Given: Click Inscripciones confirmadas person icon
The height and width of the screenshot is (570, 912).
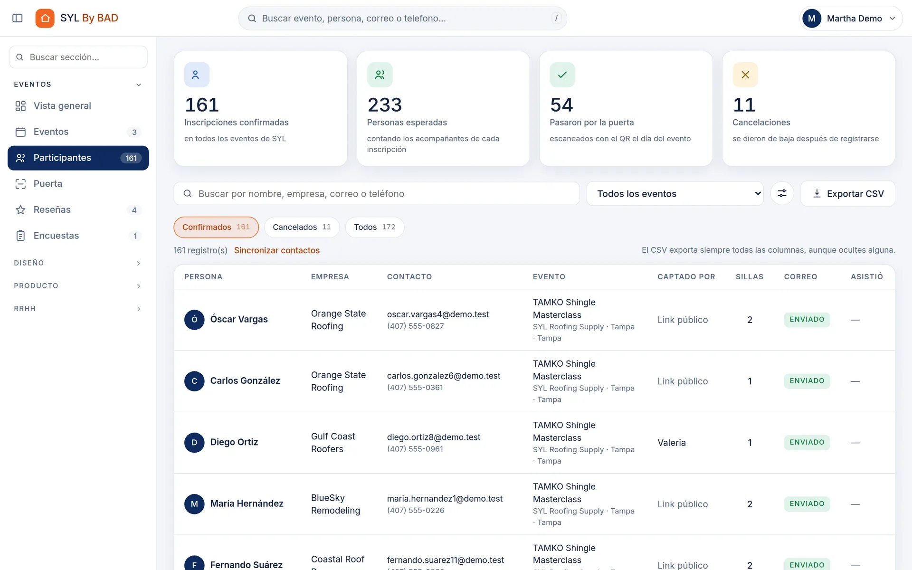Looking at the screenshot, I should [197, 75].
